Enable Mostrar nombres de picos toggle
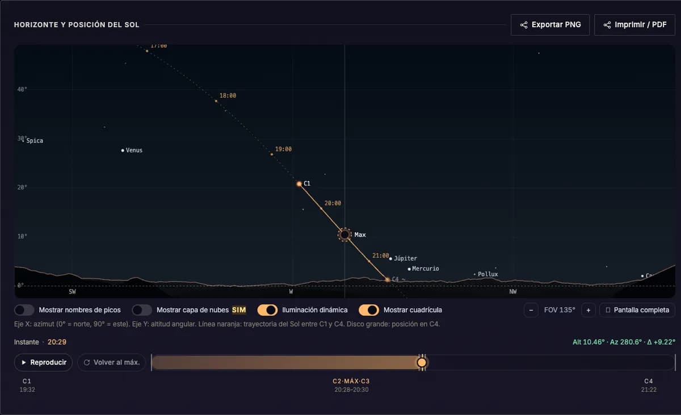This screenshot has width=681, height=415. [24, 310]
